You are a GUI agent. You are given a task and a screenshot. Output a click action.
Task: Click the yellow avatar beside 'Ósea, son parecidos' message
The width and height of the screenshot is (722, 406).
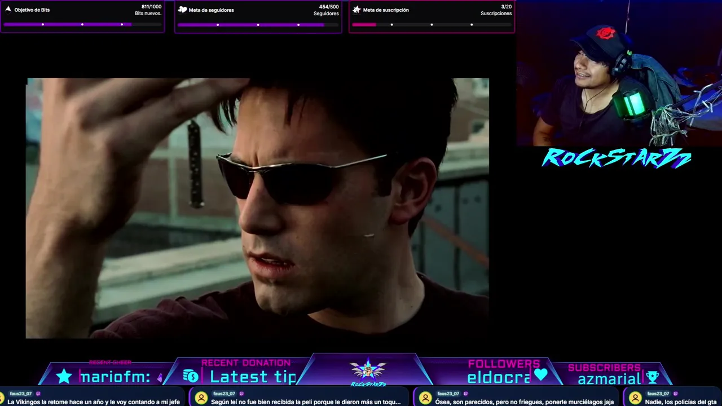[x=426, y=398]
